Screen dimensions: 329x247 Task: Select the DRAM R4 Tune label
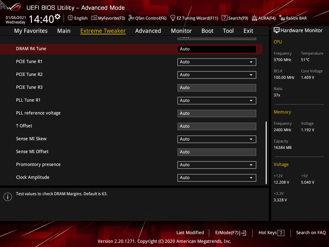coord(31,49)
